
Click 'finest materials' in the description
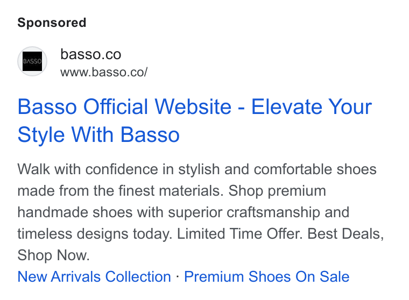click(x=171, y=191)
